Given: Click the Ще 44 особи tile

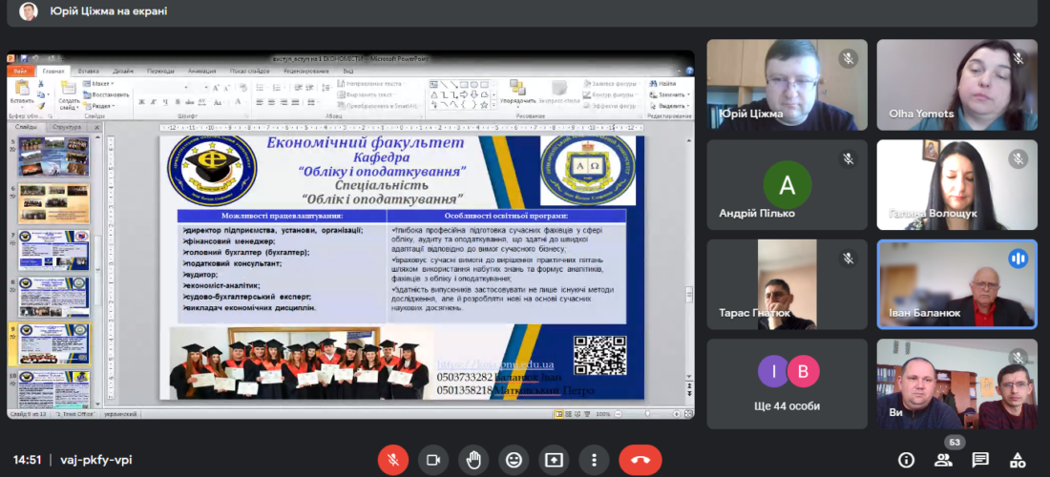Looking at the screenshot, I should 787,384.
